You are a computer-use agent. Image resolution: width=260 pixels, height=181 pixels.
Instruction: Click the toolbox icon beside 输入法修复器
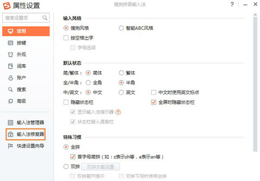tap(10, 134)
